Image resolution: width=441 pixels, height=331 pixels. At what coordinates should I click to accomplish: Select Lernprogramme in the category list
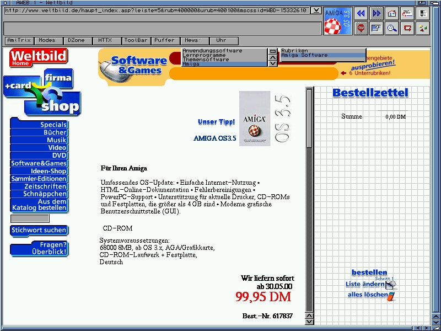(x=224, y=55)
